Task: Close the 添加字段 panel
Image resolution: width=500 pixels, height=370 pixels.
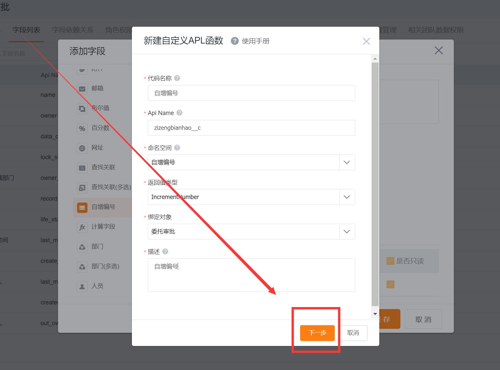Action: [x=439, y=50]
